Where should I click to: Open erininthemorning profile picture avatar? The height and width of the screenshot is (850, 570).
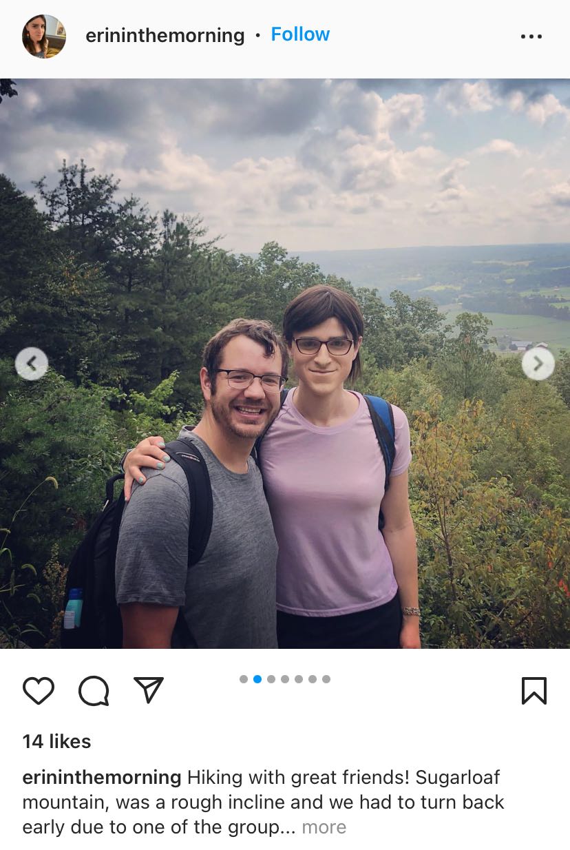pyautogui.click(x=44, y=36)
